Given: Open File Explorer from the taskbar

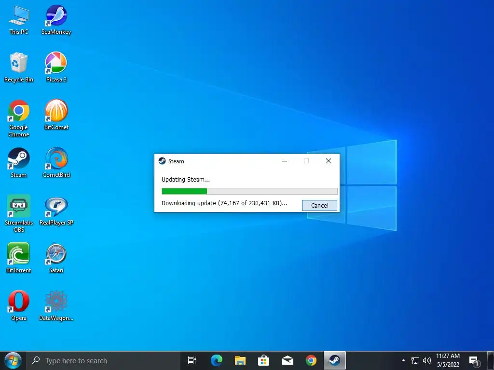Looking at the screenshot, I should point(240,360).
